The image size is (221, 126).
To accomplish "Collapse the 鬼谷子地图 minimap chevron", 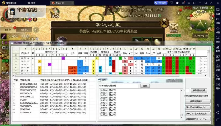I will pos(211,8).
